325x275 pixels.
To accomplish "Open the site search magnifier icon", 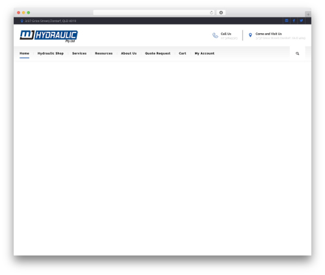I will (297, 53).
